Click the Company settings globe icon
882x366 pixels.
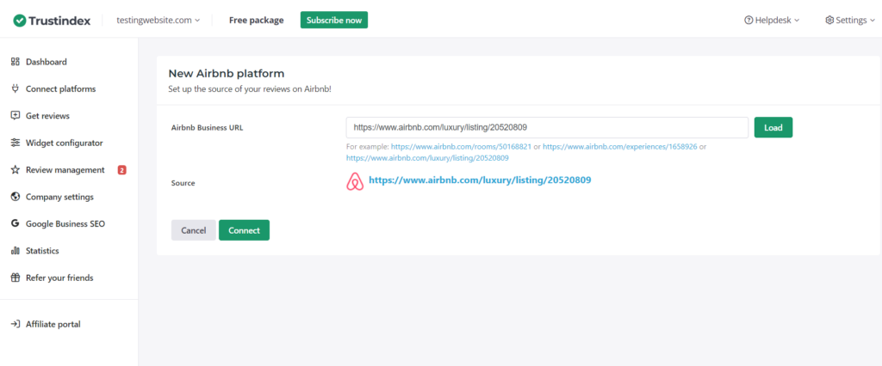[x=16, y=197]
